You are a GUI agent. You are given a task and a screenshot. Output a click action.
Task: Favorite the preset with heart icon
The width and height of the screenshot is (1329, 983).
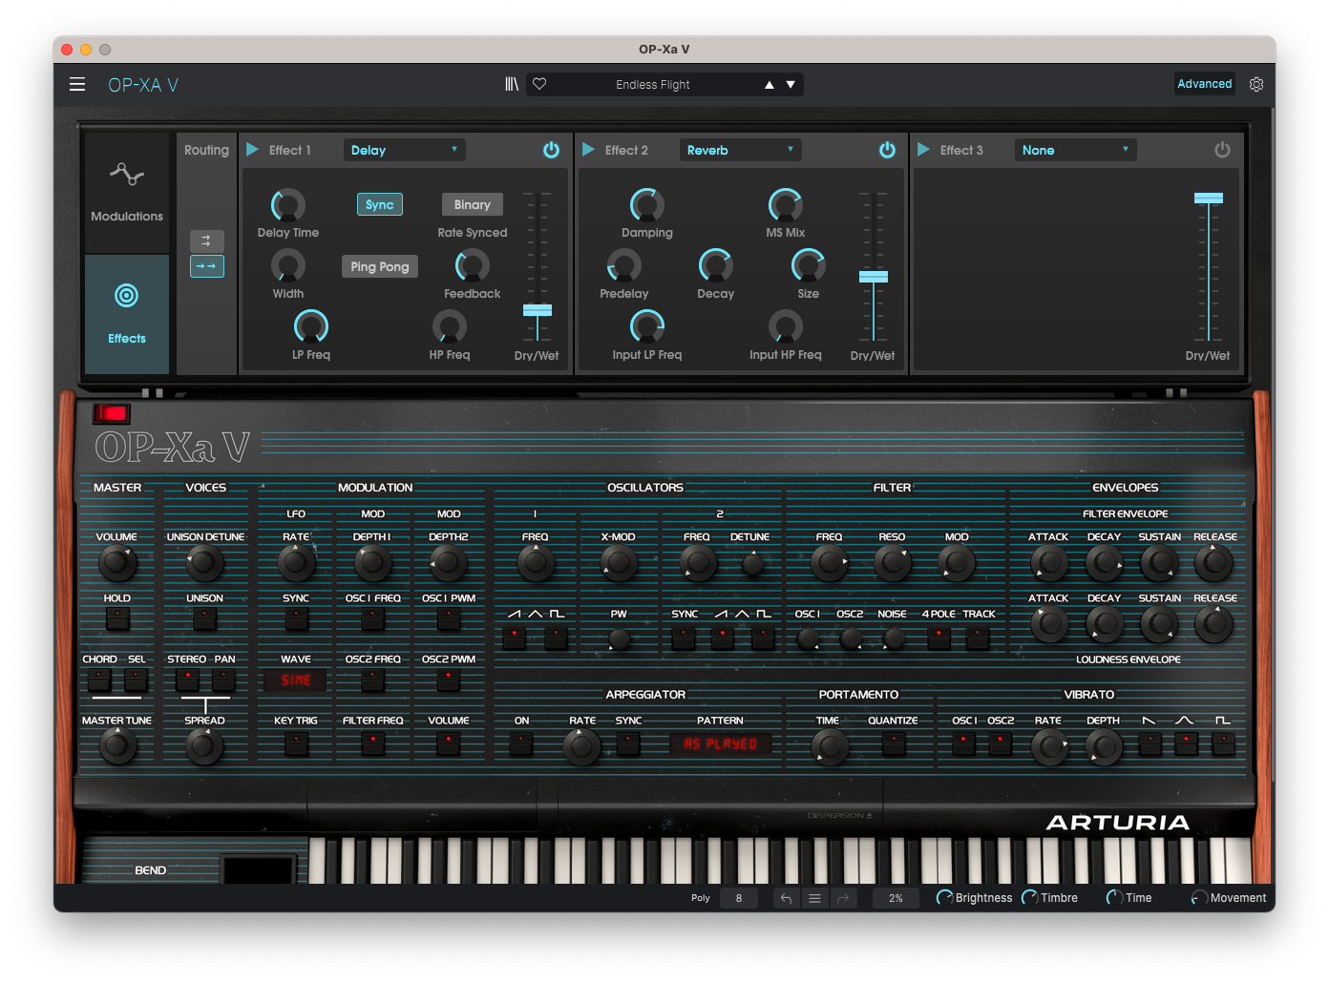(x=539, y=84)
